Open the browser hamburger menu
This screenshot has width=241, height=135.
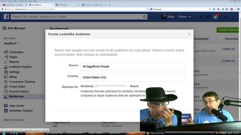click(x=238, y=9)
